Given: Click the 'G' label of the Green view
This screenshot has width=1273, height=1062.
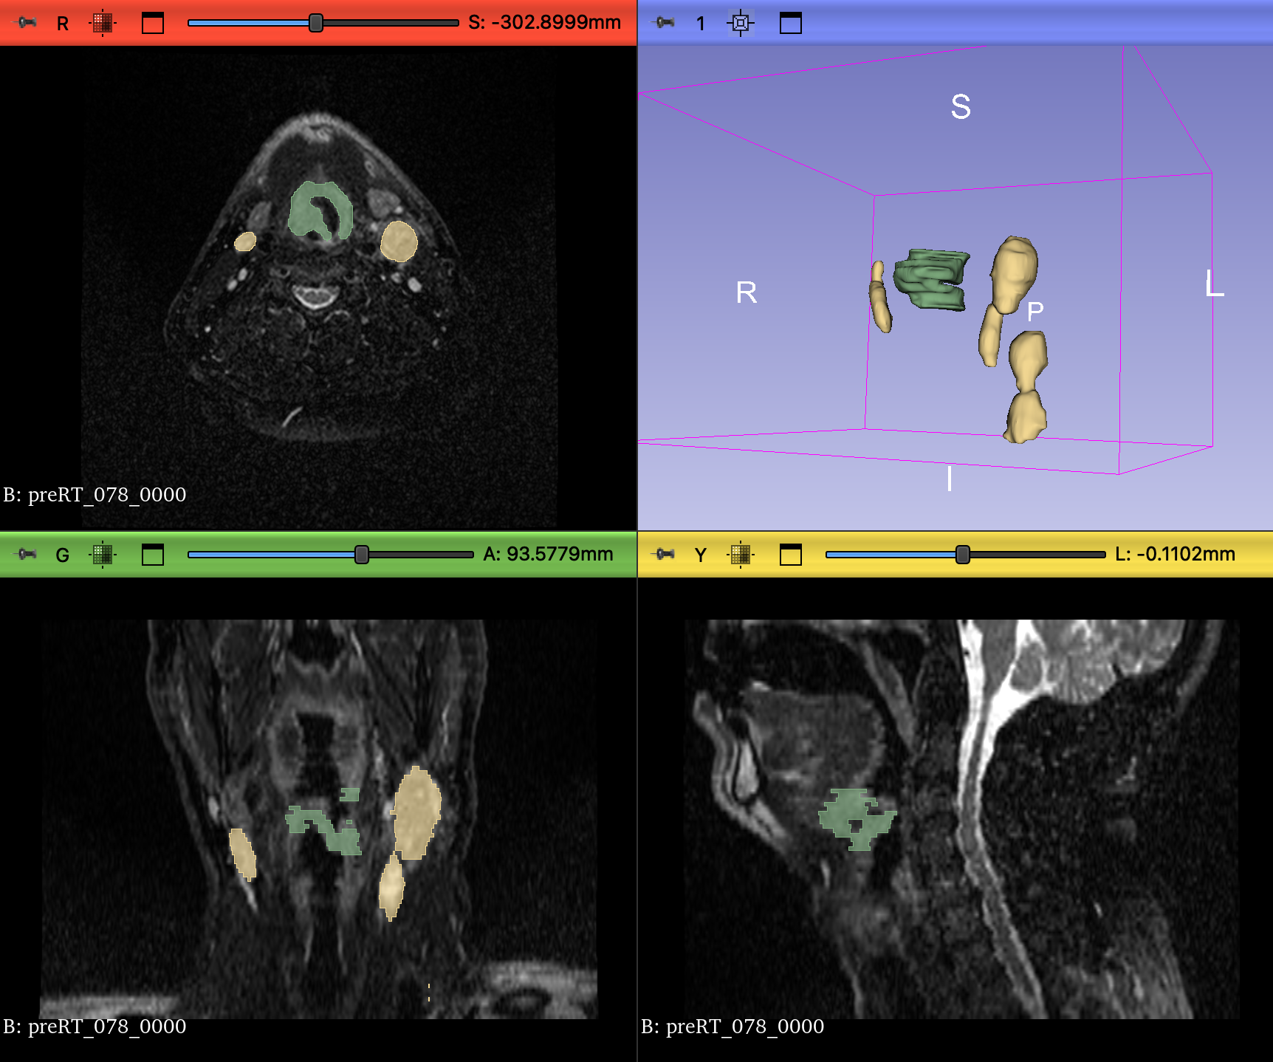Looking at the screenshot, I should point(63,555).
